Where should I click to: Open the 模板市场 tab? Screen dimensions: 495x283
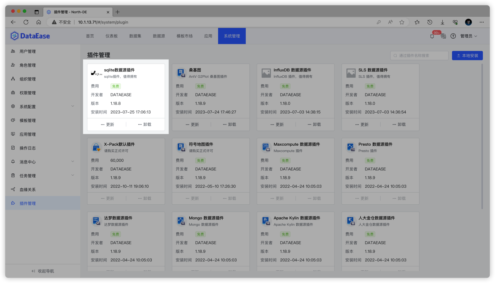[x=185, y=36]
